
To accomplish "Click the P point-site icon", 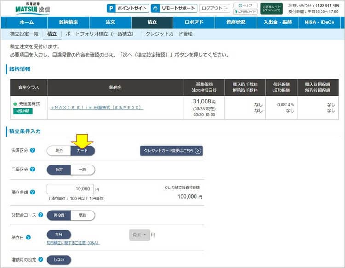I will [111, 8].
